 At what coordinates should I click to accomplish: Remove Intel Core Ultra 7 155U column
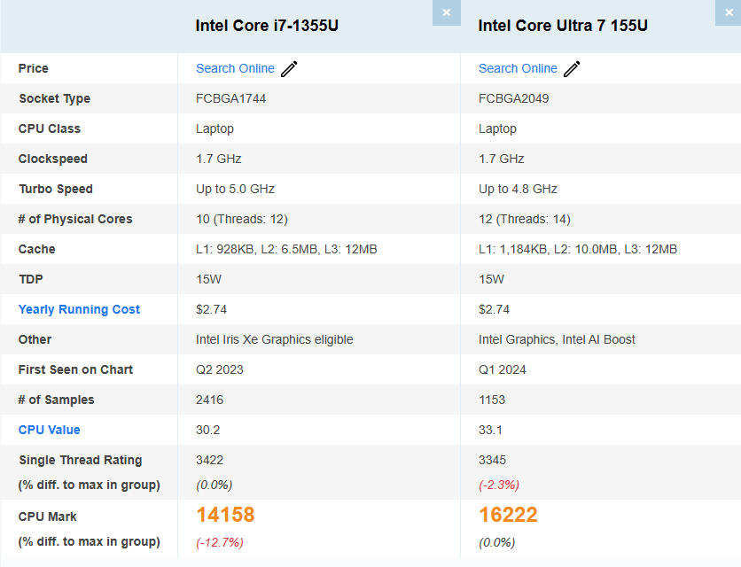point(729,12)
